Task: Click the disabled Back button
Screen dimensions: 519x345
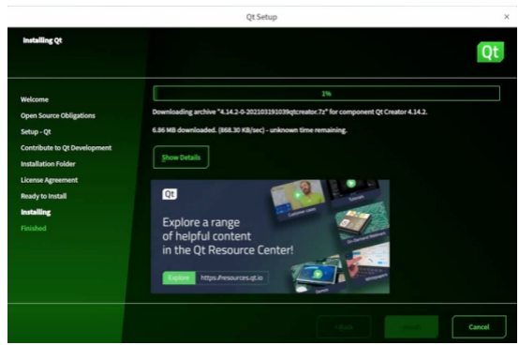Action: [x=344, y=327]
